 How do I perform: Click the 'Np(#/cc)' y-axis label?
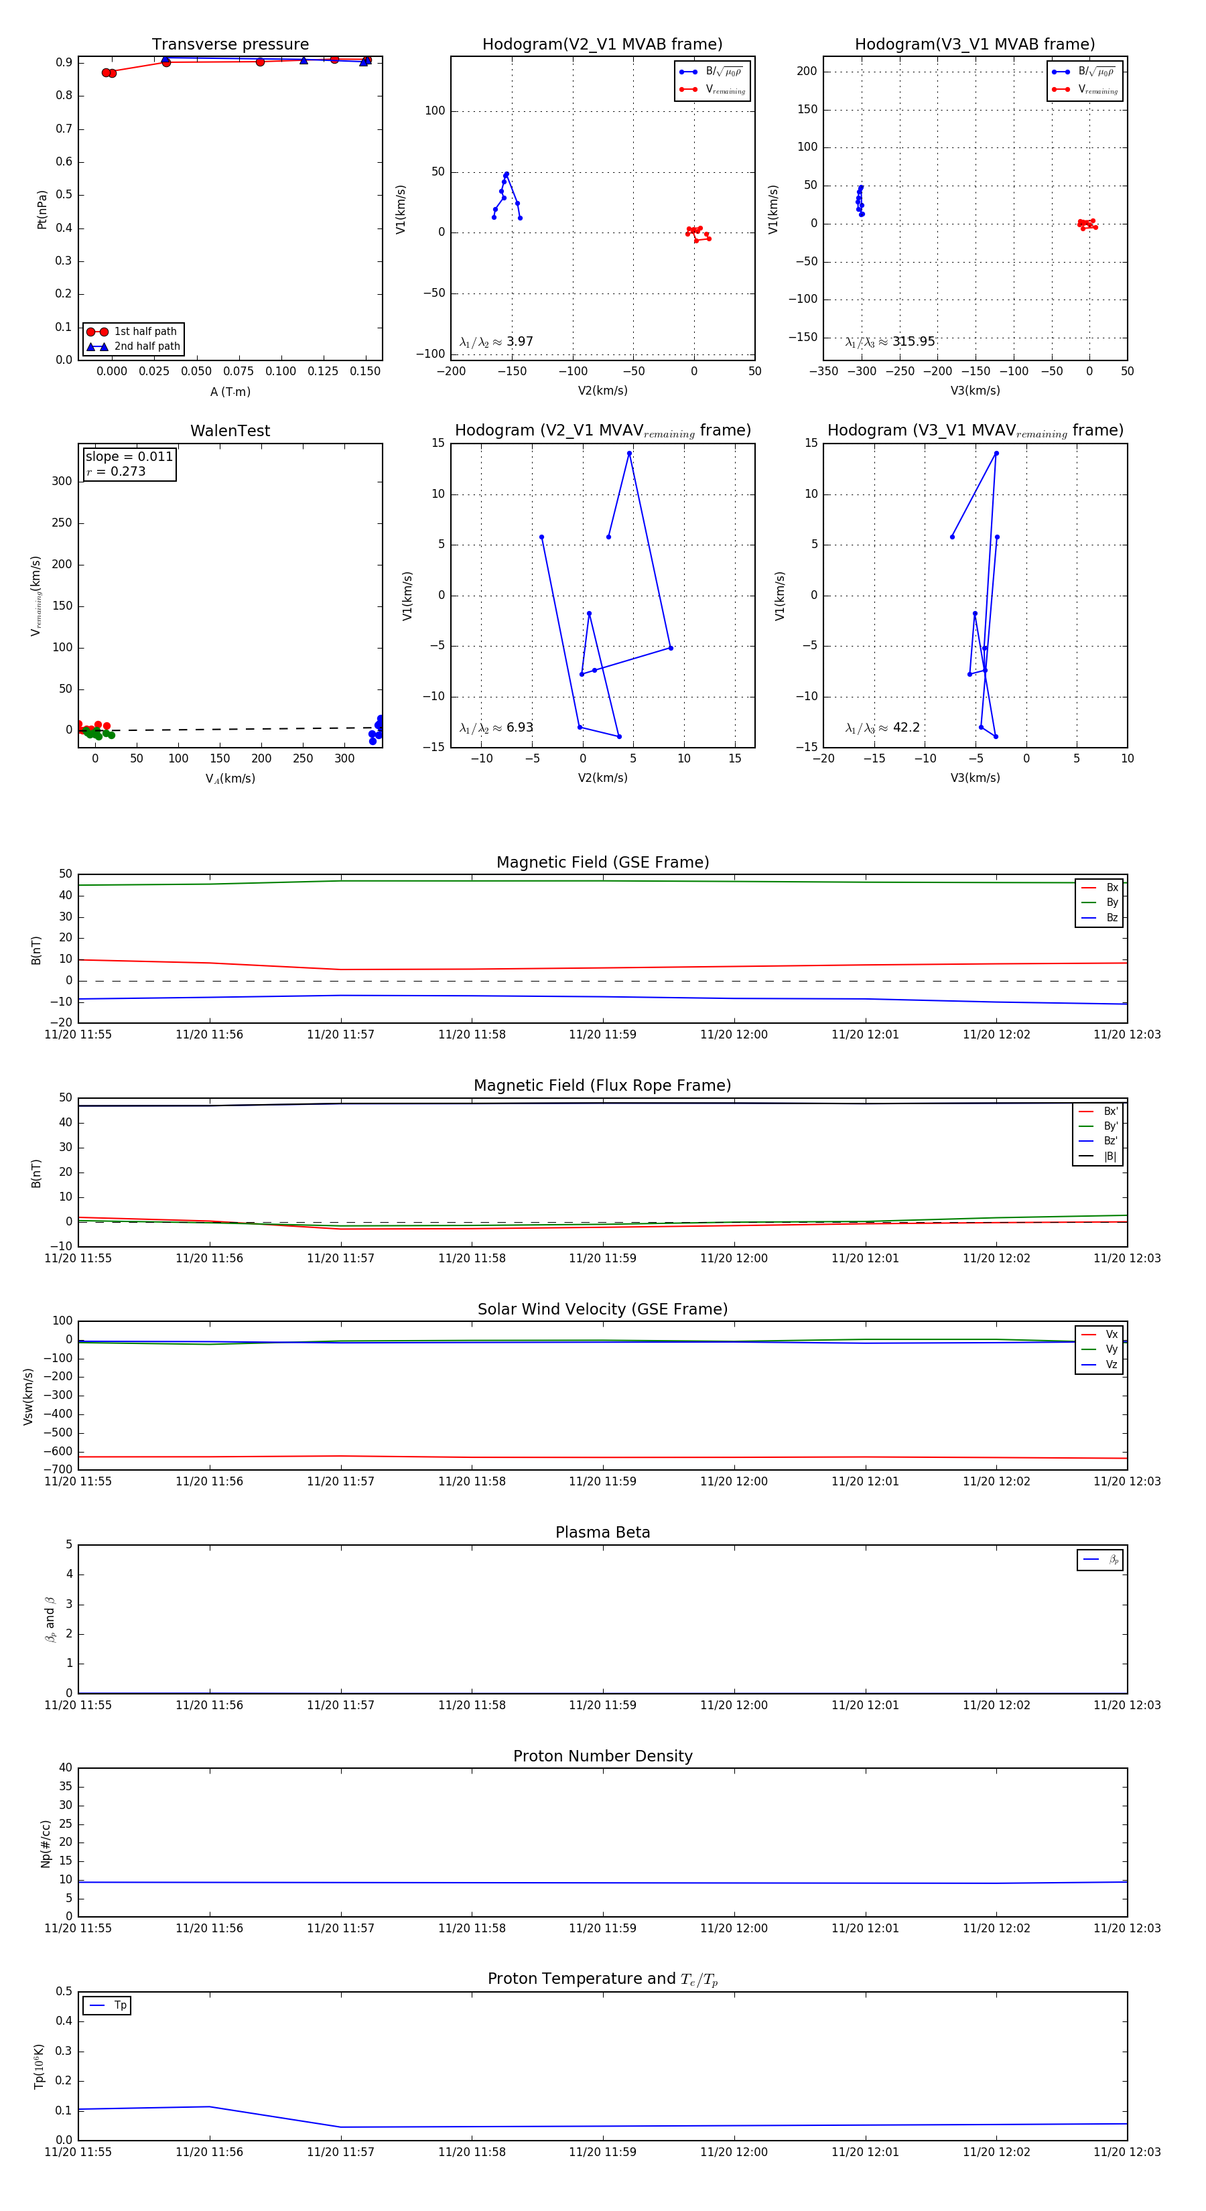pos(46,1844)
